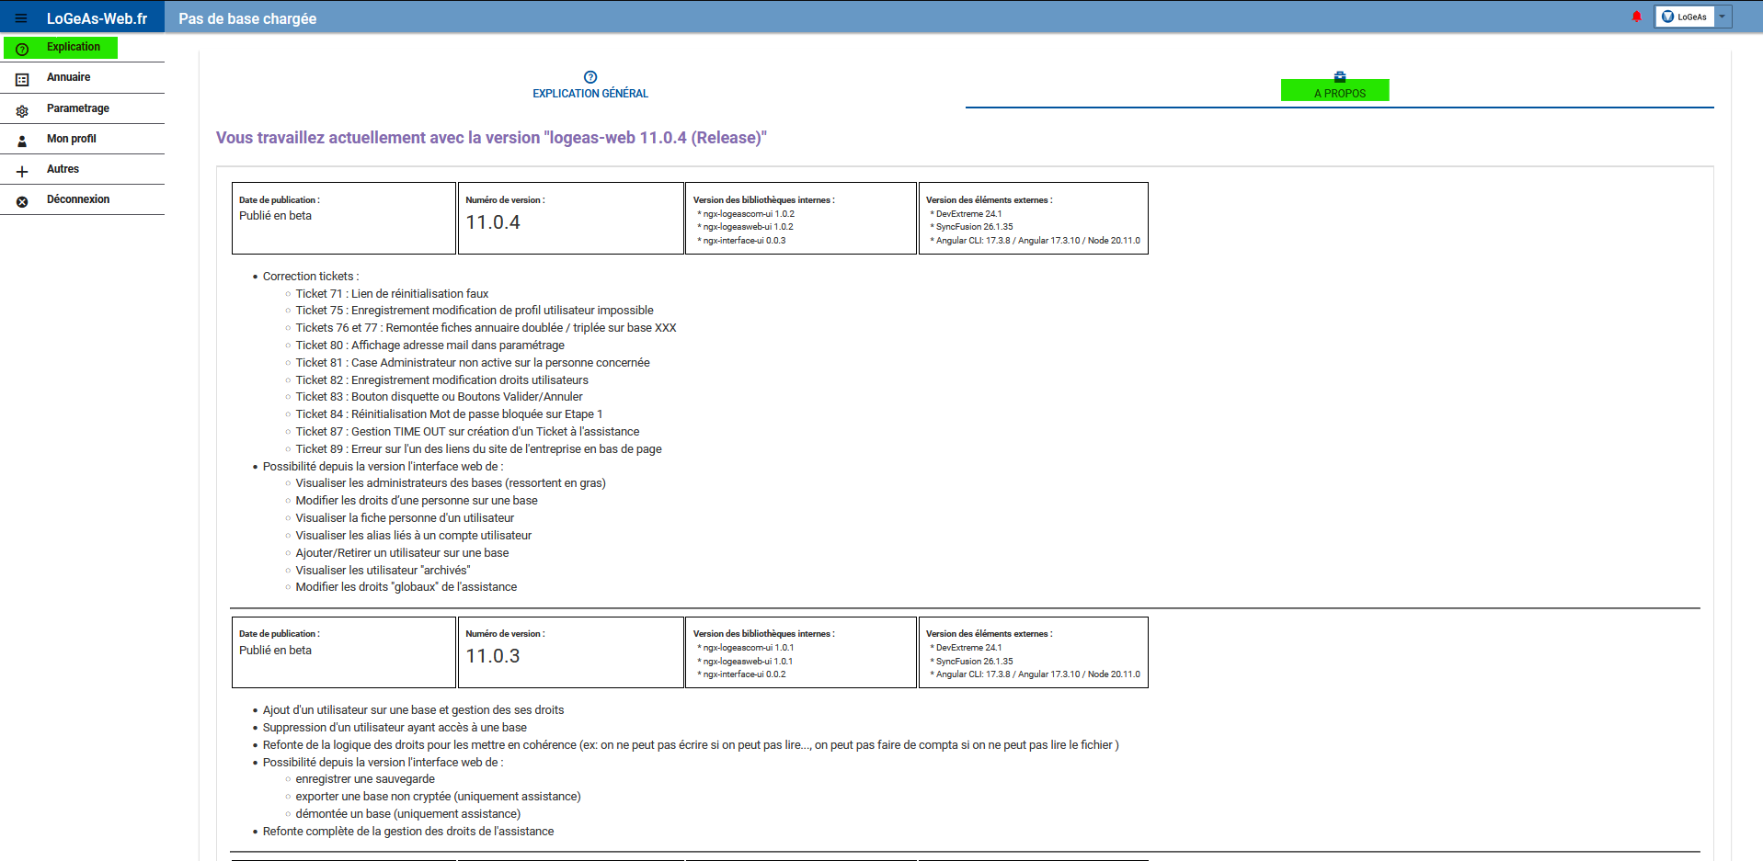Click the "Pas de base chargée" header text
The height and width of the screenshot is (861, 1763).
[x=247, y=18]
